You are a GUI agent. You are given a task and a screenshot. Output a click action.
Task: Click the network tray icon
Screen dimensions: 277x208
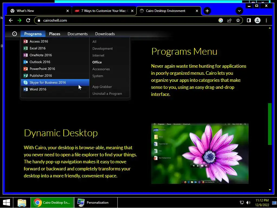click(x=242, y=203)
